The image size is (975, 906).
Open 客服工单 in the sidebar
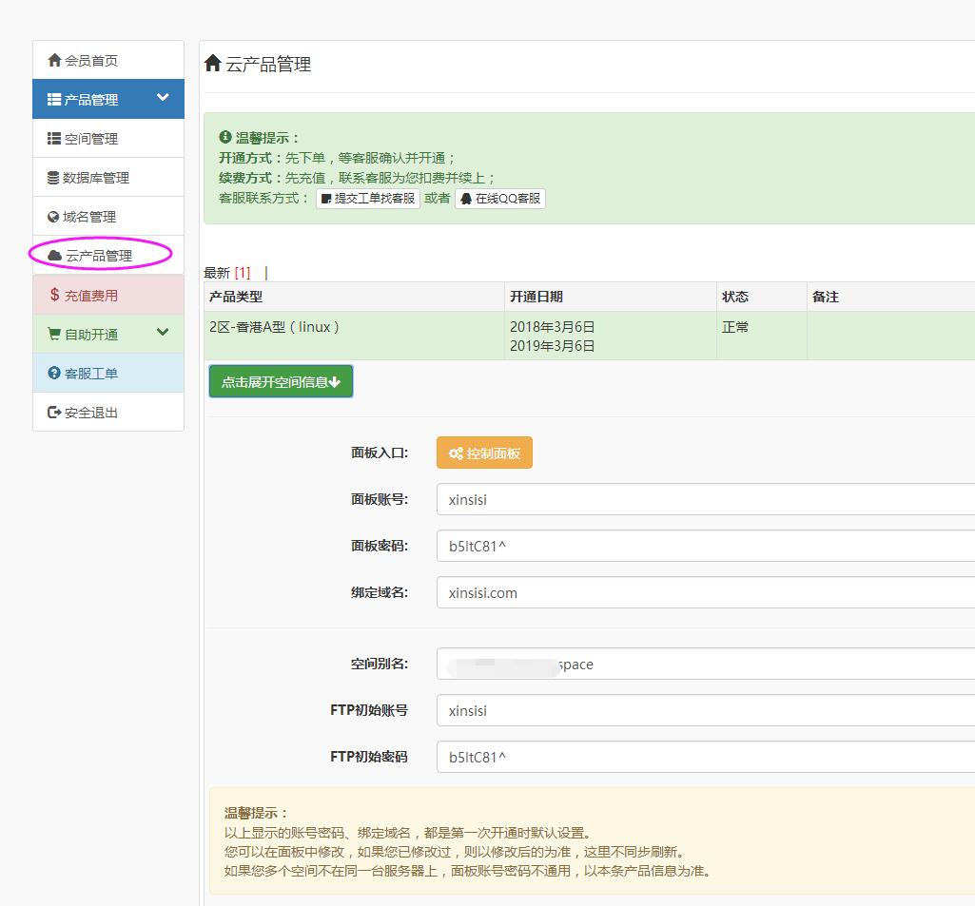pyautogui.click(x=108, y=373)
